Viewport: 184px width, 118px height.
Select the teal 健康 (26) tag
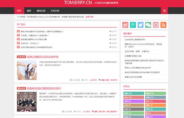click(x=134, y=93)
